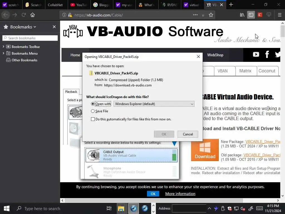Open Task View on taskbar
Screen dimensions: 285x214
109,208
